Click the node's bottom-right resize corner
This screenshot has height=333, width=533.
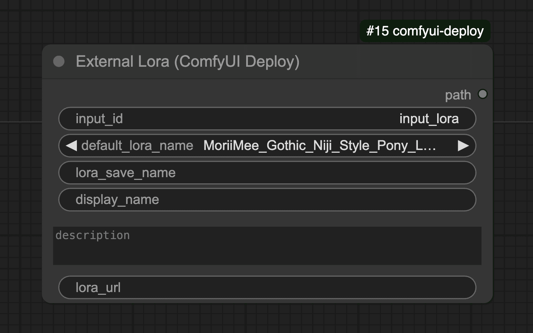pyautogui.click(x=490, y=301)
